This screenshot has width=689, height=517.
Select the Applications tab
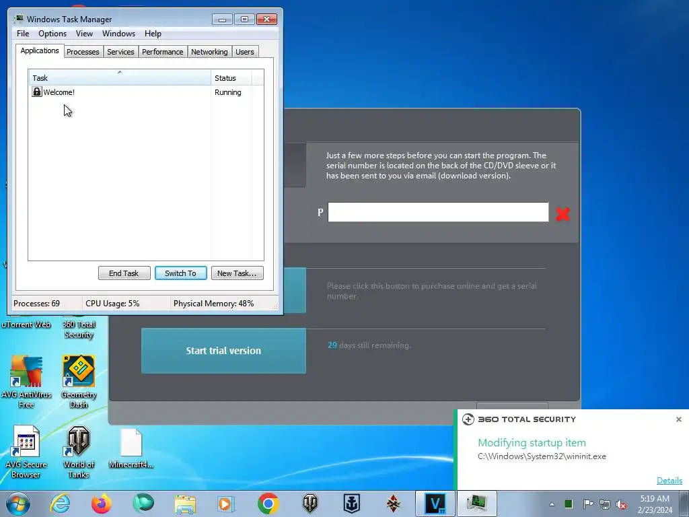coord(40,50)
